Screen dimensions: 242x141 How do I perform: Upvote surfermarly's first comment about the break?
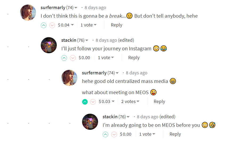click(x=44, y=25)
